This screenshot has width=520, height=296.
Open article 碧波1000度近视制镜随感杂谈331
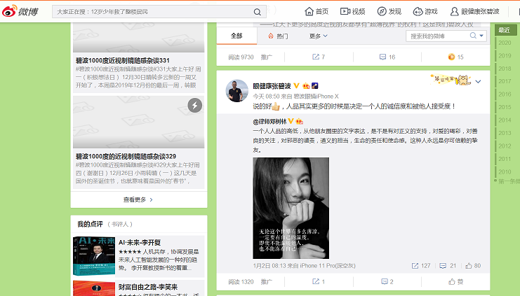(x=122, y=60)
